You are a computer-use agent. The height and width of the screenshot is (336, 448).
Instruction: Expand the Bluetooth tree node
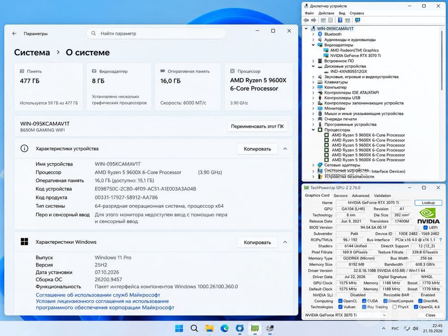coord(314,34)
